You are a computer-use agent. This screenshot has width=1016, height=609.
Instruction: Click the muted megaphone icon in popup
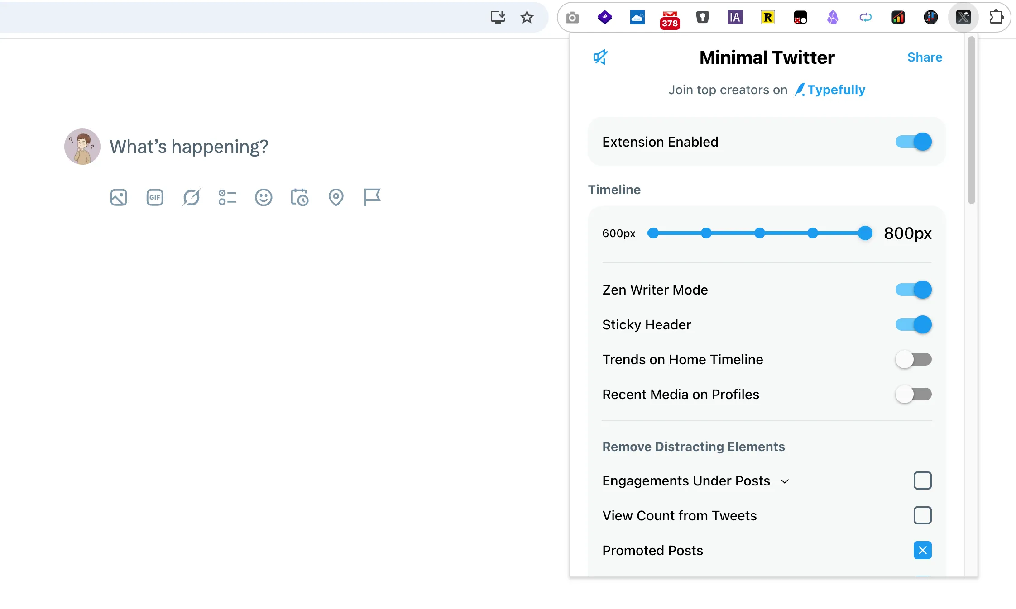[x=600, y=57]
